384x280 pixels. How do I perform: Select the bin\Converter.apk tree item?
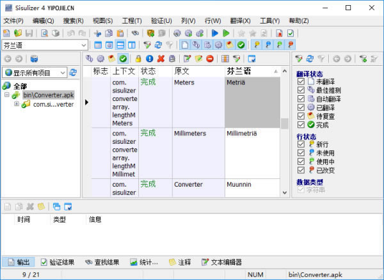(x=48, y=95)
